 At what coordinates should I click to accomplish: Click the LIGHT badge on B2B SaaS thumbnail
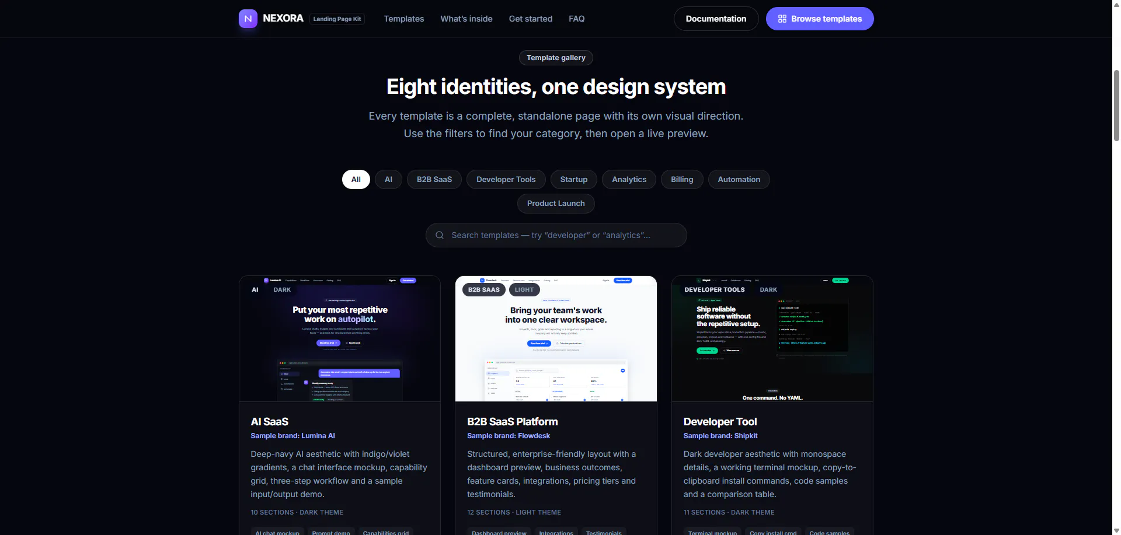click(524, 289)
